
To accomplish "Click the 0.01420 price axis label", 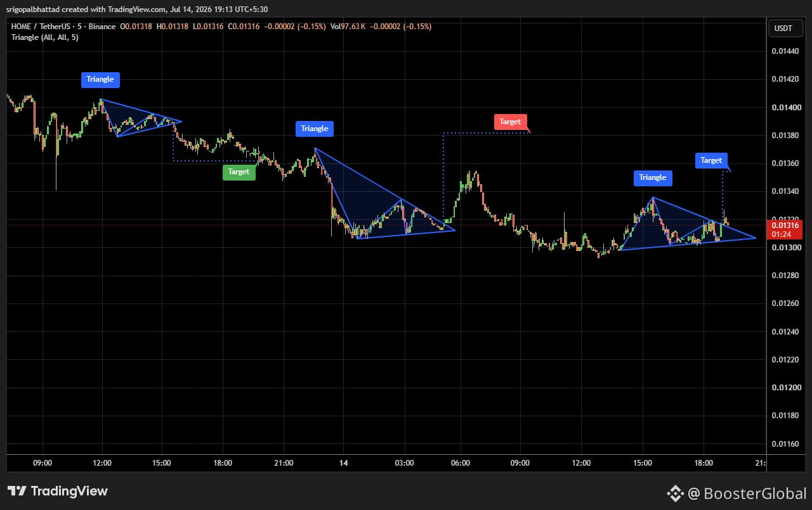I will [785, 79].
